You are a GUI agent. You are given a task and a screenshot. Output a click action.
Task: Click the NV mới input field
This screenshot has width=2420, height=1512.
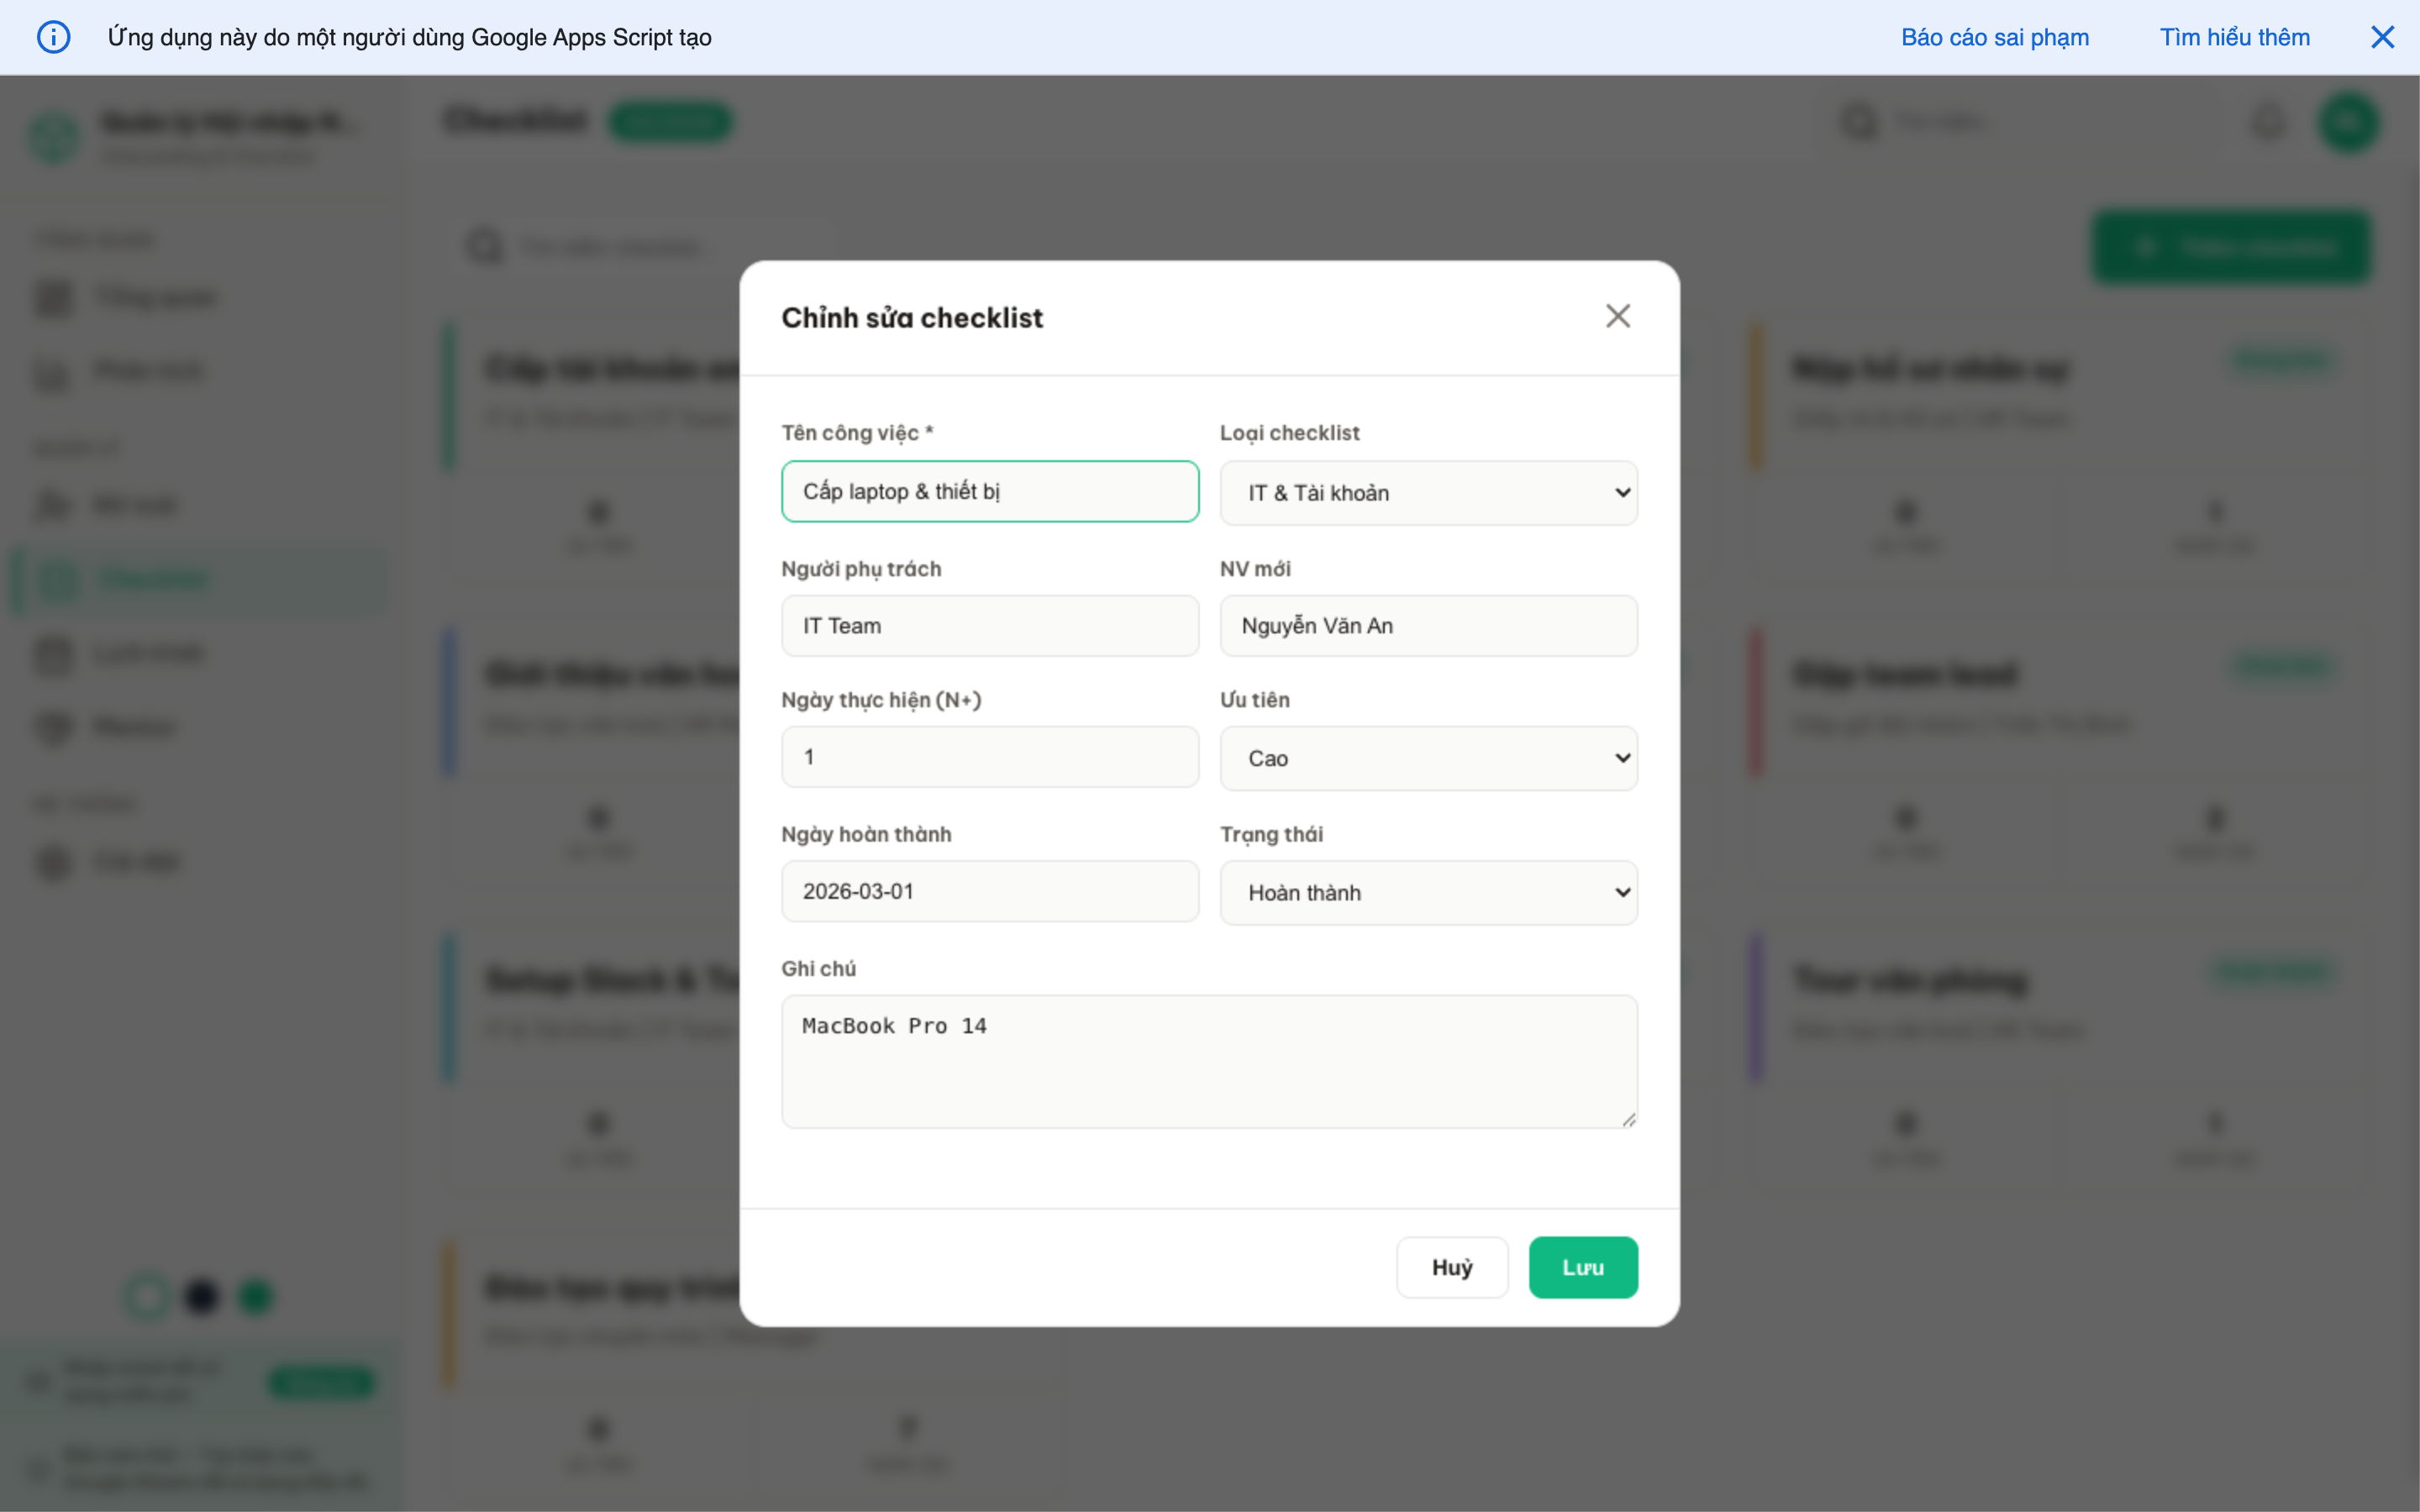(1428, 626)
